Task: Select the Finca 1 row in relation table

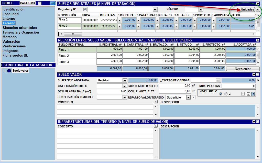Action: point(157,49)
